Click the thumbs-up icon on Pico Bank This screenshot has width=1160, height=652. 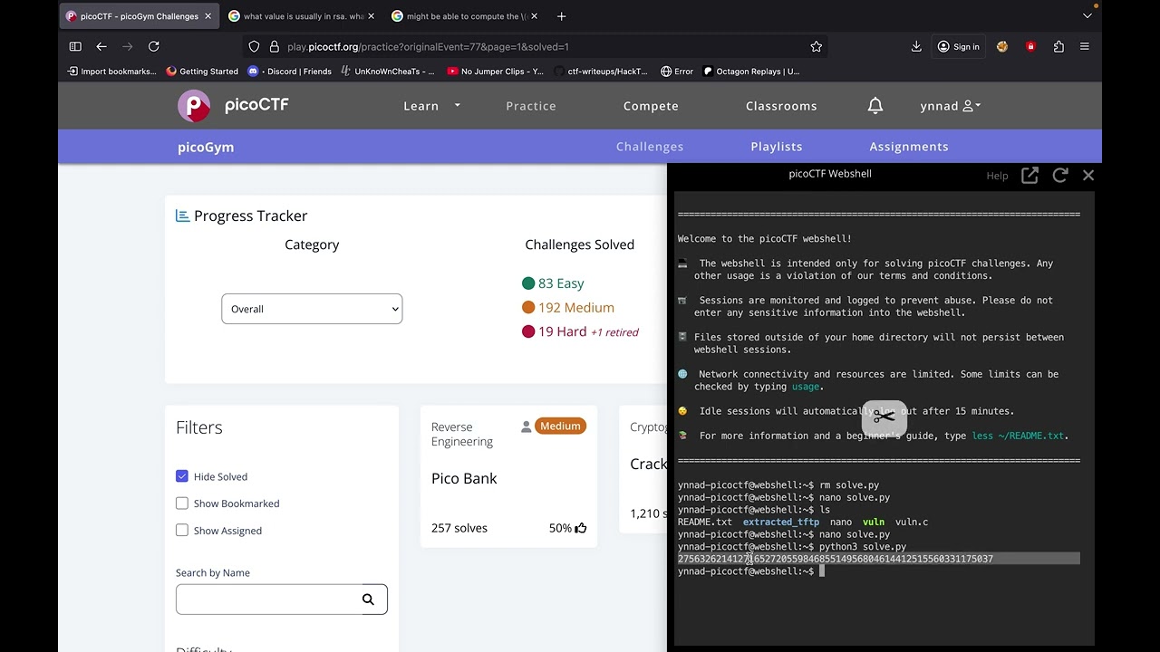[581, 528]
